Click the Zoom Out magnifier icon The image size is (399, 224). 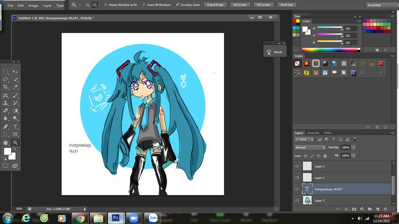click(x=95, y=5)
